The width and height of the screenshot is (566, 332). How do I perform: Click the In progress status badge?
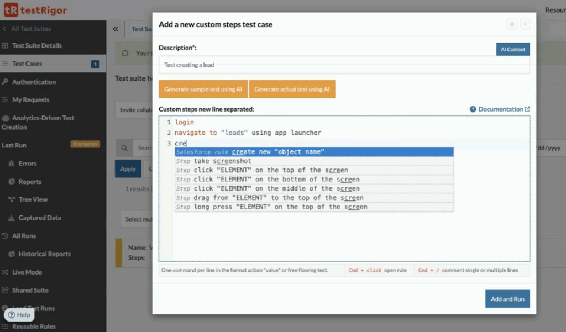(85, 144)
